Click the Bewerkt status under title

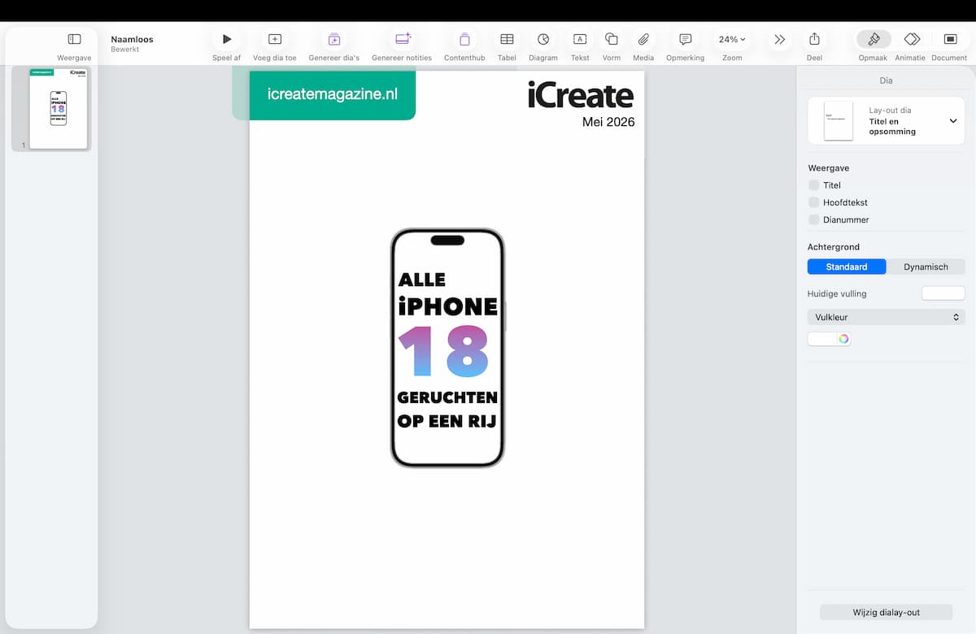pos(125,50)
